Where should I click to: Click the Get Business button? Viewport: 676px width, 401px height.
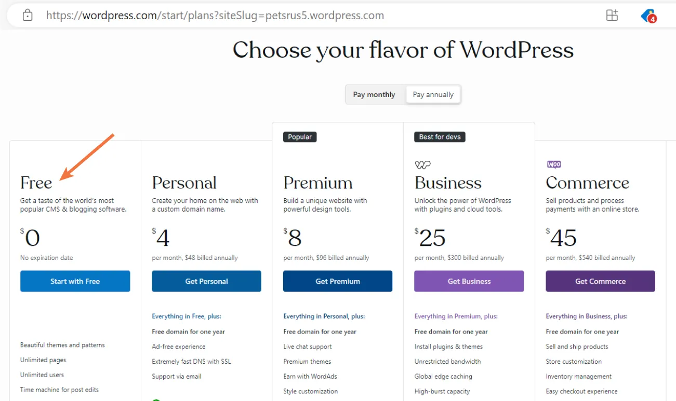click(469, 281)
